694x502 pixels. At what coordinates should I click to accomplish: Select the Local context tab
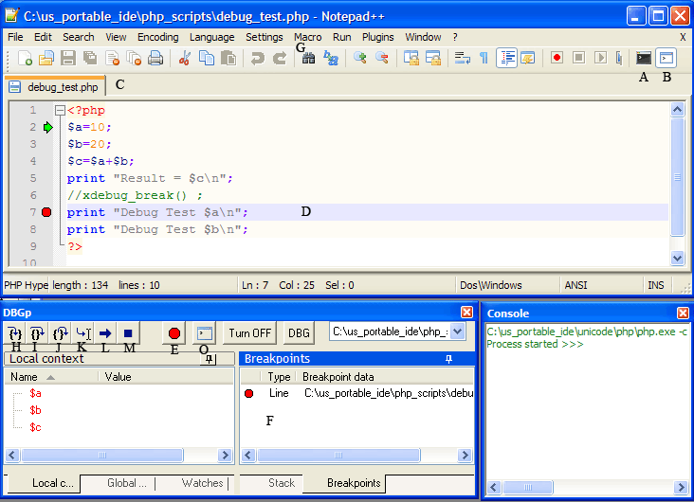pos(46,483)
